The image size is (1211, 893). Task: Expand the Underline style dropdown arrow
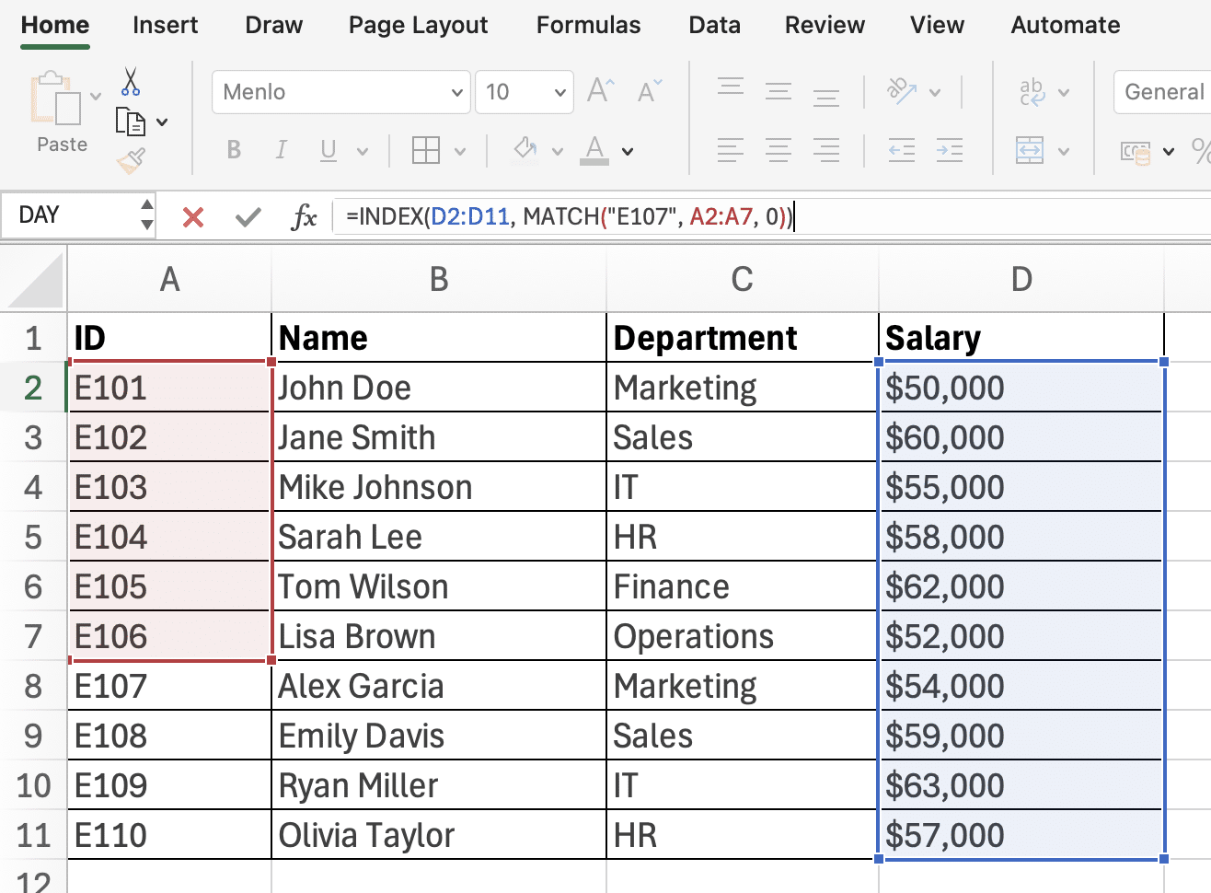click(363, 151)
